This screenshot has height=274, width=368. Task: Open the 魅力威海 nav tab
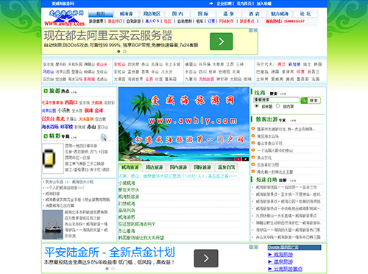pos(280,13)
